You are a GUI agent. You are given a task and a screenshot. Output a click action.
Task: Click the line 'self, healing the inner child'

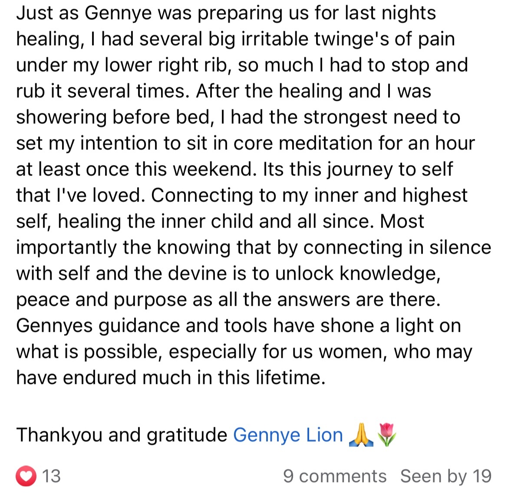135,221
